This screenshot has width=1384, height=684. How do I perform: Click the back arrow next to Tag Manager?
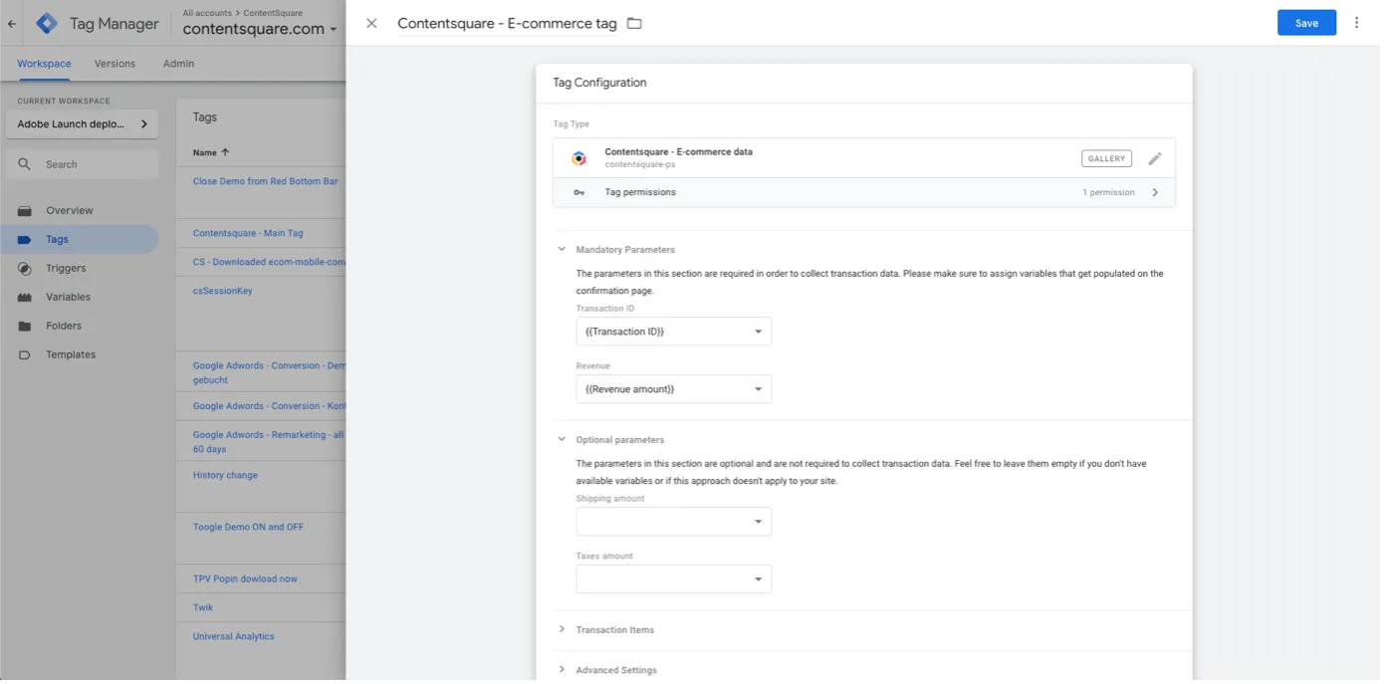pyautogui.click(x=12, y=24)
